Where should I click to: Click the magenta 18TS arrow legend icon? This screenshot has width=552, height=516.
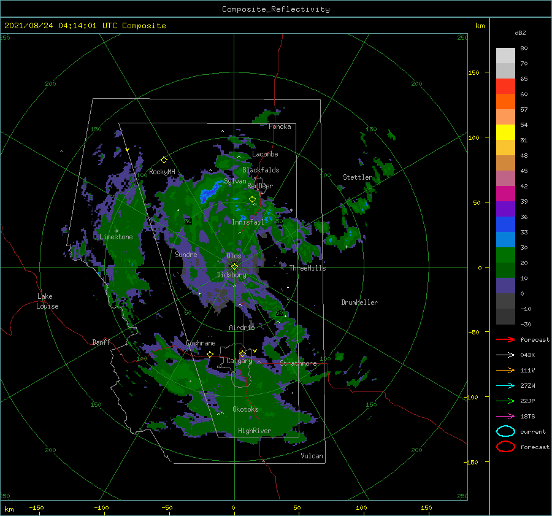[505, 417]
